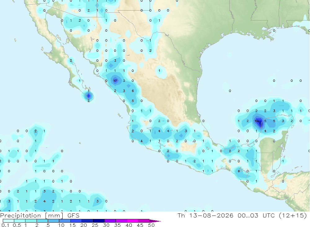Viewport: 310px width, 227px height.
Task: Click the legend's '25' scale label
Action: coord(95,225)
